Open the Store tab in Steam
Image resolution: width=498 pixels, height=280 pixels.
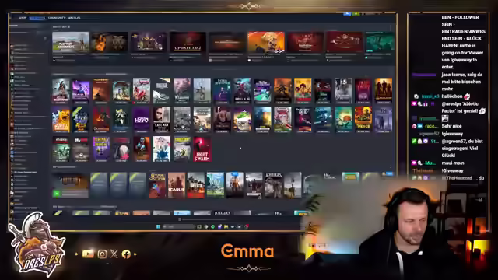[x=23, y=18]
